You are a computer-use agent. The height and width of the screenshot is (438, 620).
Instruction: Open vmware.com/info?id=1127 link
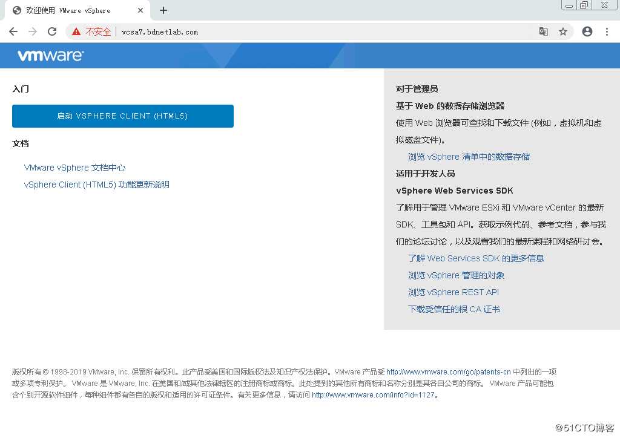[373, 395]
